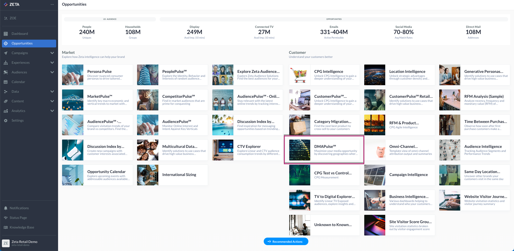Click the ZOE sparkle icon
The width and height of the screenshot is (514, 251).
click(x=6, y=18)
